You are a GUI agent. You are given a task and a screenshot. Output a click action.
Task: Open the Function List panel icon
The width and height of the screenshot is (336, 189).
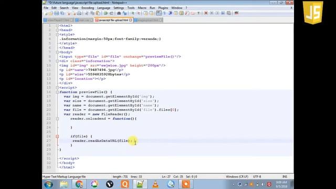tap(187, 13)
